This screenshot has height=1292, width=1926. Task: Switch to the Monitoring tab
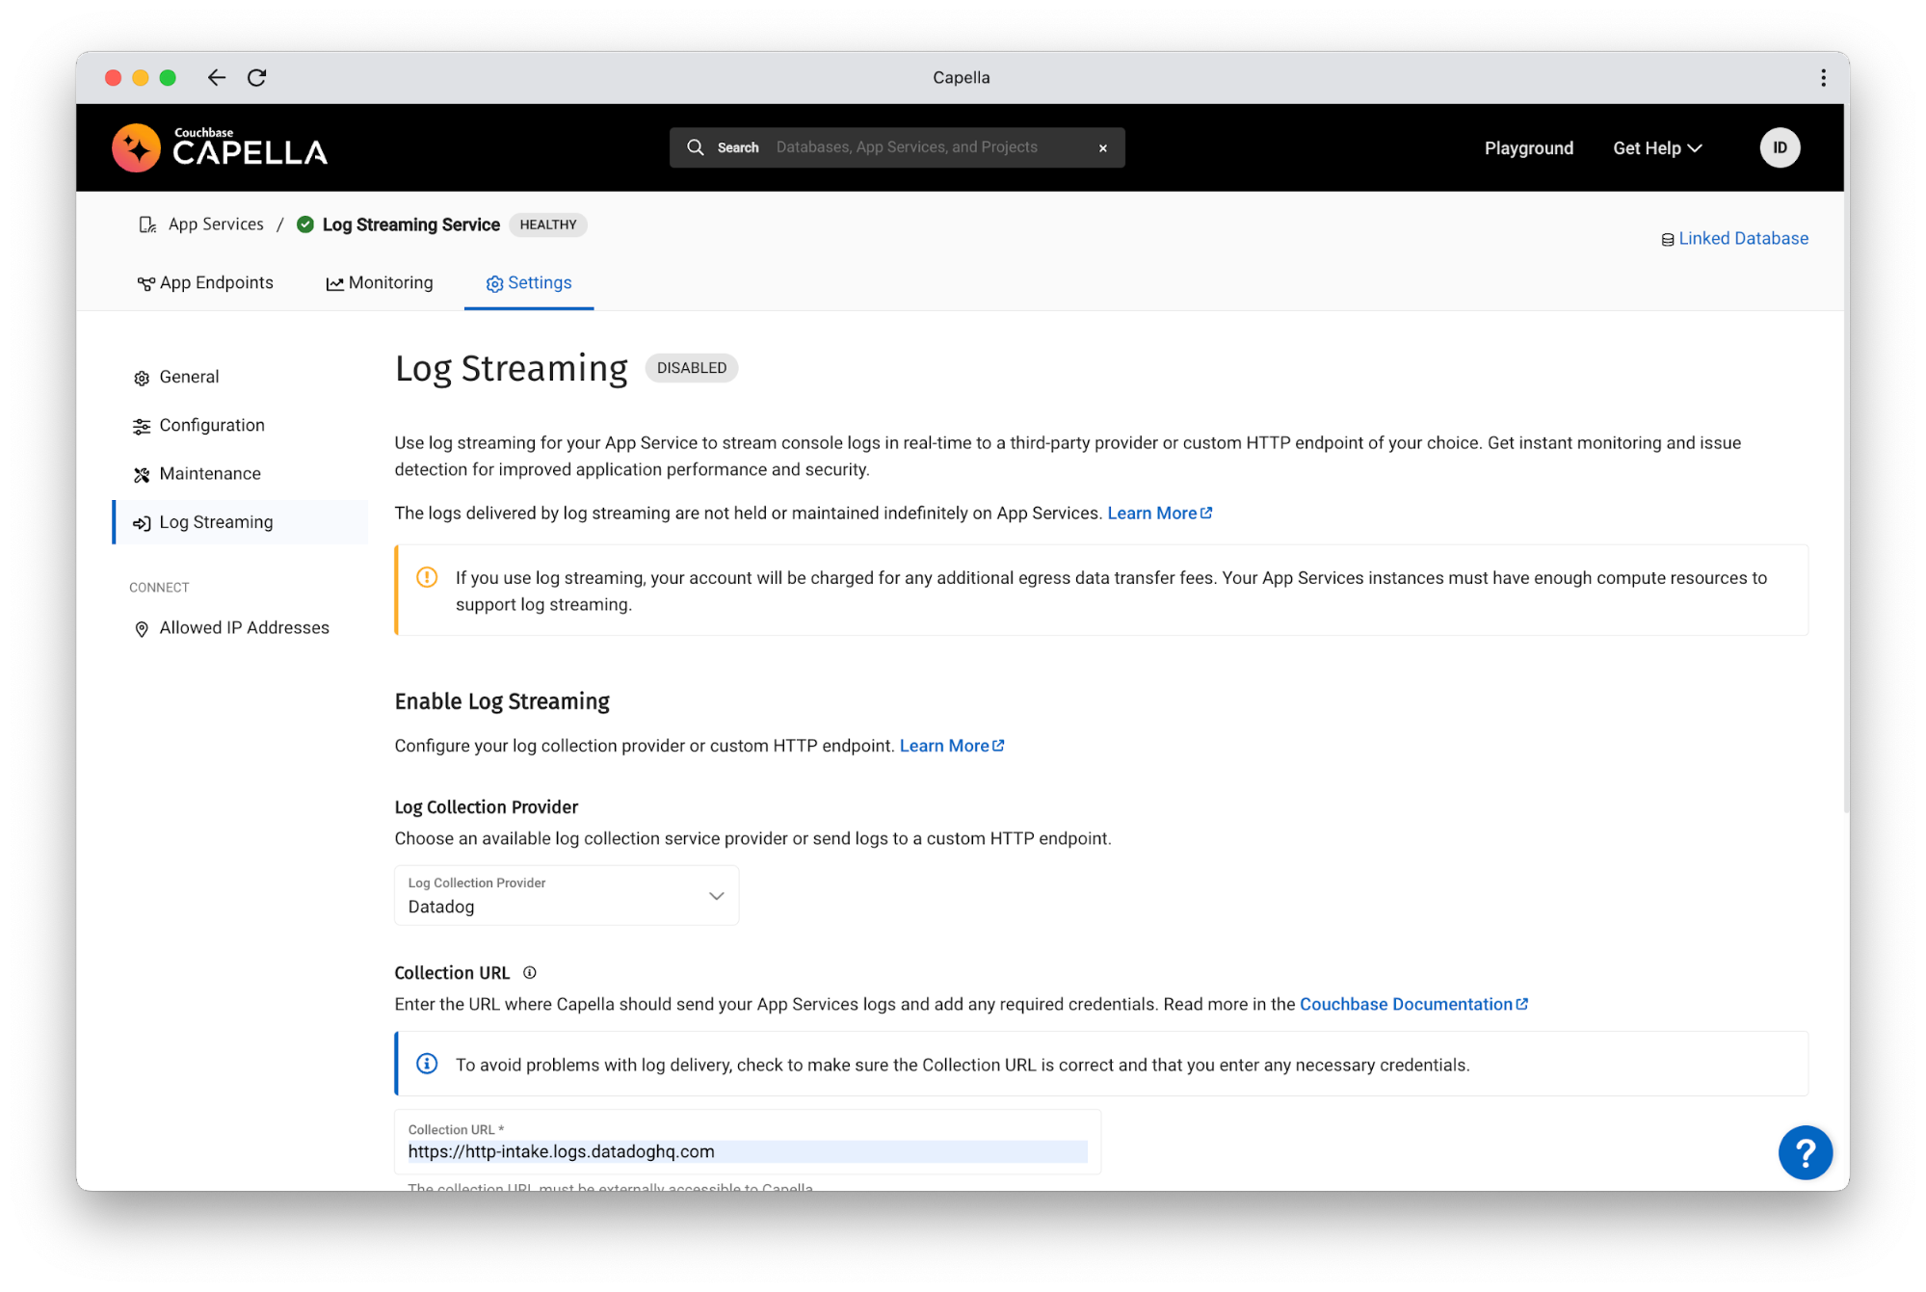pos(390,282)
